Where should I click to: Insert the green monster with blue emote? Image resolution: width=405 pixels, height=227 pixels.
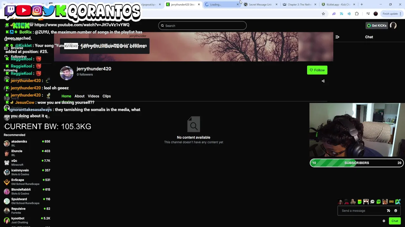point(398,202)
